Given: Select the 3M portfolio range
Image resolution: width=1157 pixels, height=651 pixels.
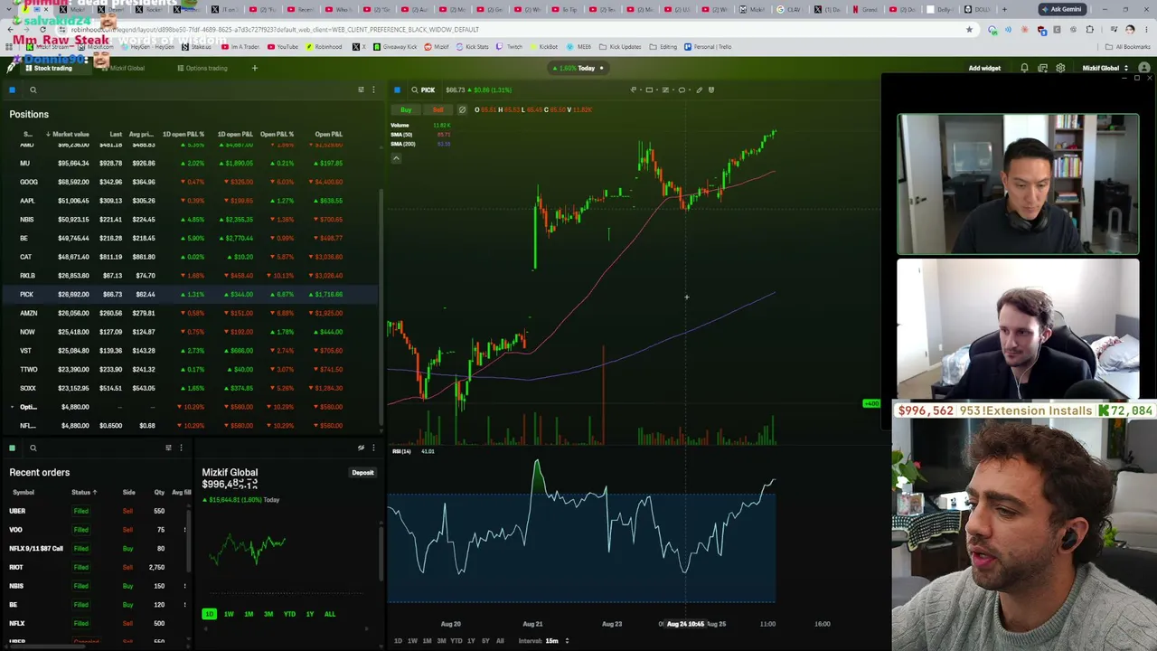Looking at the screenshot, I should click(x=268, y=615).
